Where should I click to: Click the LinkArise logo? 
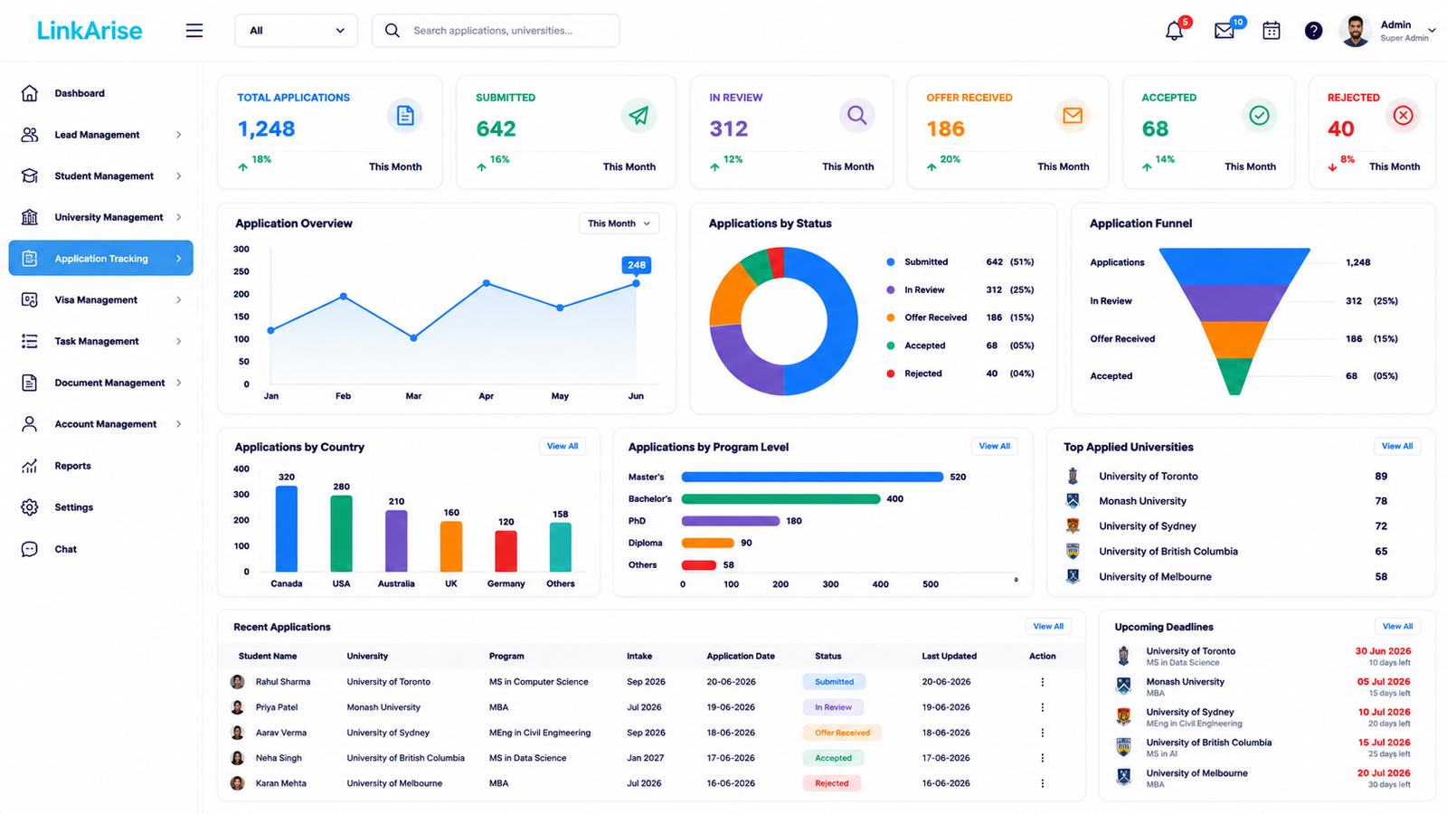[90, 31]
